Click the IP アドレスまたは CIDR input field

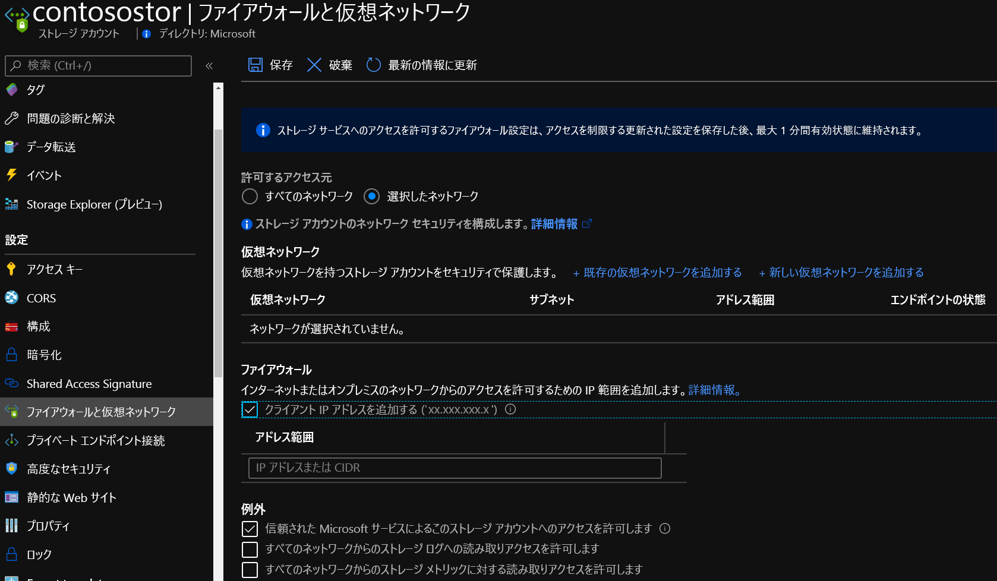455,468
